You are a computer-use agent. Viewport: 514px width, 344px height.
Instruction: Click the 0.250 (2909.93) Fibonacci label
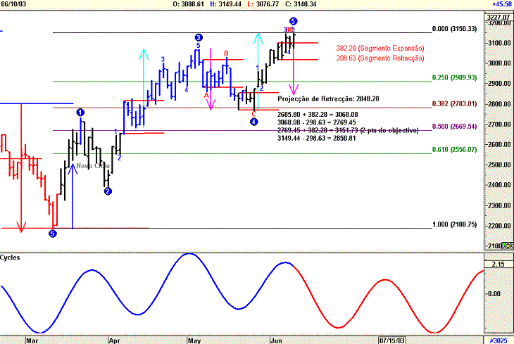tap(454, 77)
